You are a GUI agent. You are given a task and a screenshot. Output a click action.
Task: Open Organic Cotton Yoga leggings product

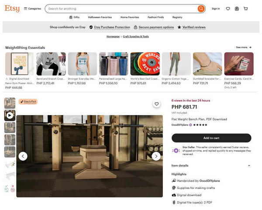[x=176, y=64]
